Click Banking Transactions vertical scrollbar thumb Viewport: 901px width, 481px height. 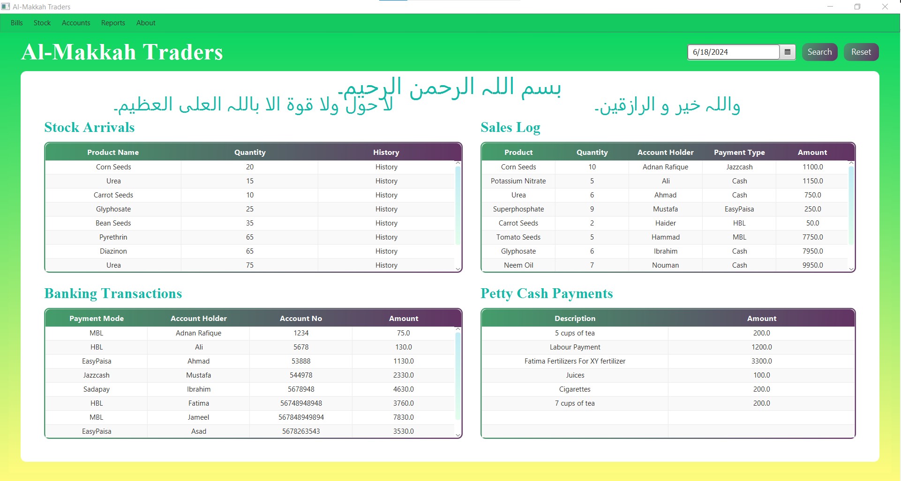click(458, 376)
